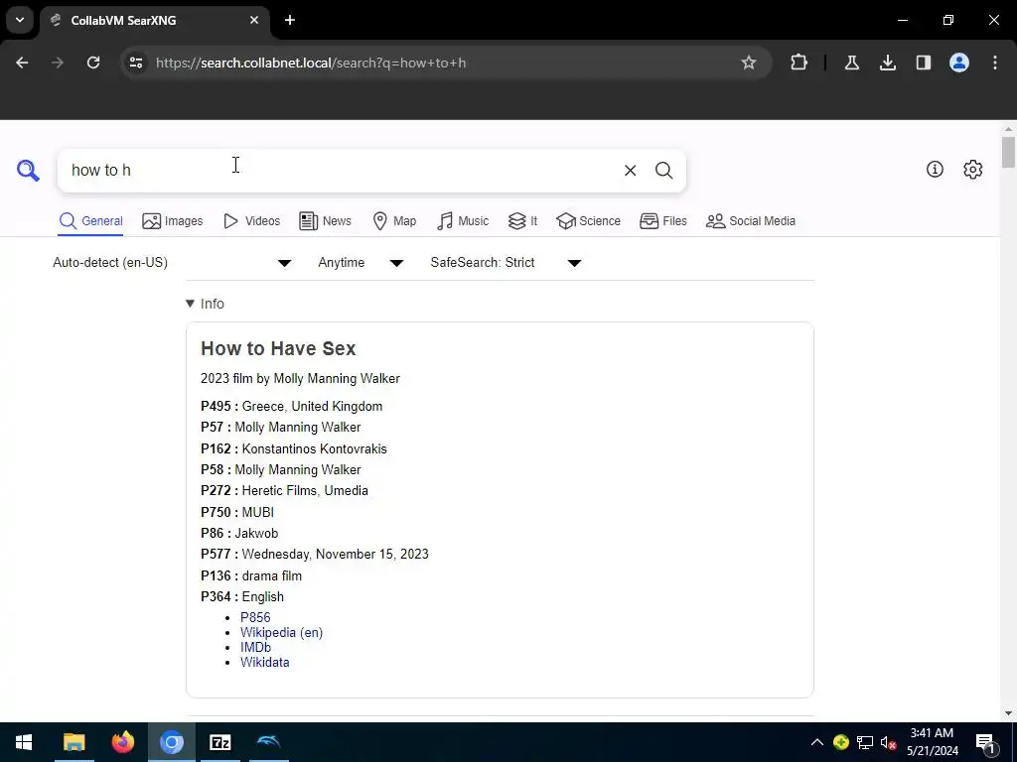Reload the page
Viewport: 1017px width, 762px height.
pos(93,63)
